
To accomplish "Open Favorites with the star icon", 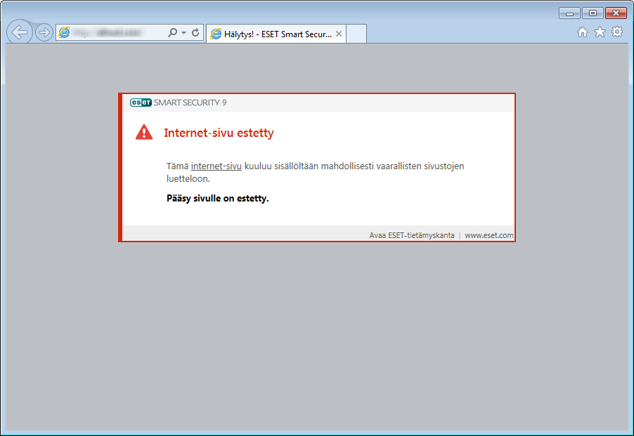I will click(600, 32).
